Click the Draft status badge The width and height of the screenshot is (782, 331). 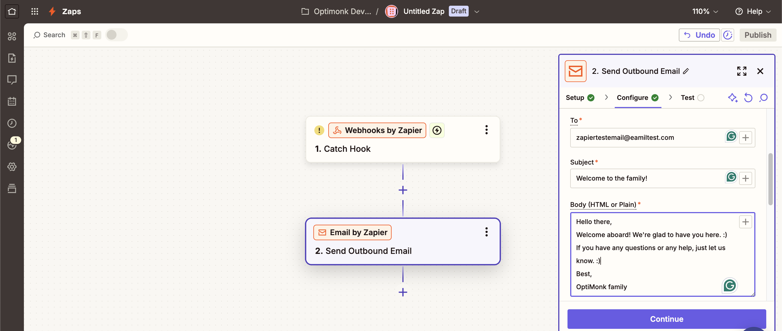(x=458, y=11)
